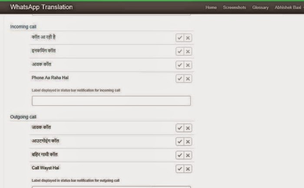Open the Glossary page

coord(260,7)
